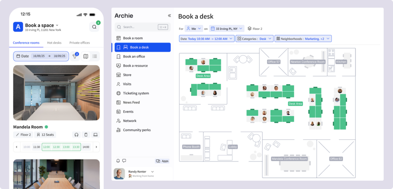Image resolution: width=393 pixels, height=189 pixels.
Task: Open Categories: Desk filter dropdown
Action: [x=254, y=39]
